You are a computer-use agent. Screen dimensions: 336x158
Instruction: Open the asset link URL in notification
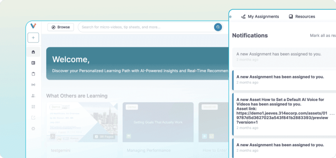pos(282,118)
